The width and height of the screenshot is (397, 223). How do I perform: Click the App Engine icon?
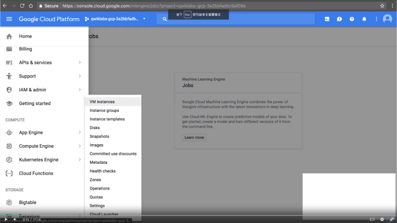tap(9, 132)
